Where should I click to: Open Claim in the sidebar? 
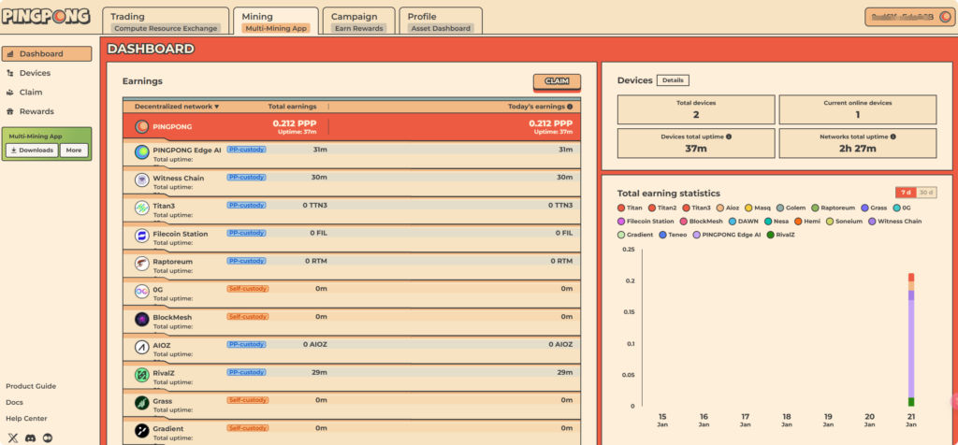pos(31,93)
